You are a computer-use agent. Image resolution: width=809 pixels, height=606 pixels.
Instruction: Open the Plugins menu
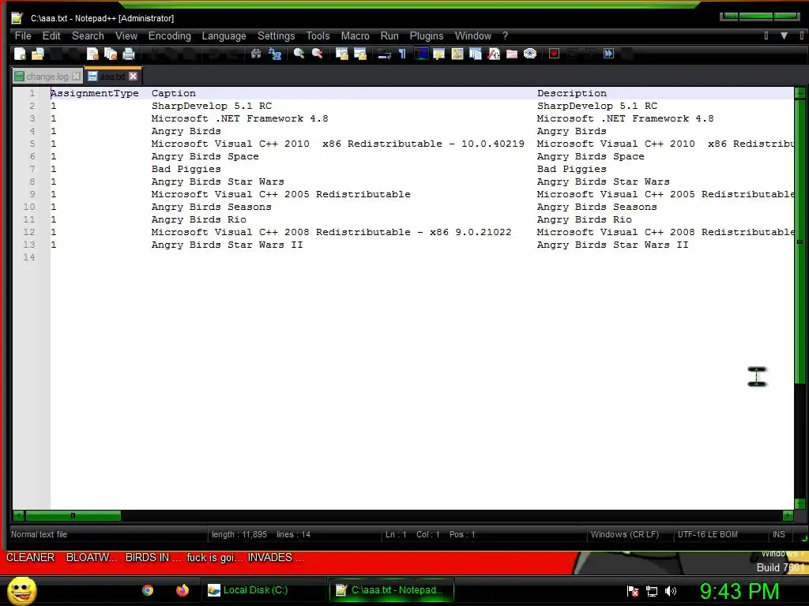pyautogui.click(x=427, y=36)
